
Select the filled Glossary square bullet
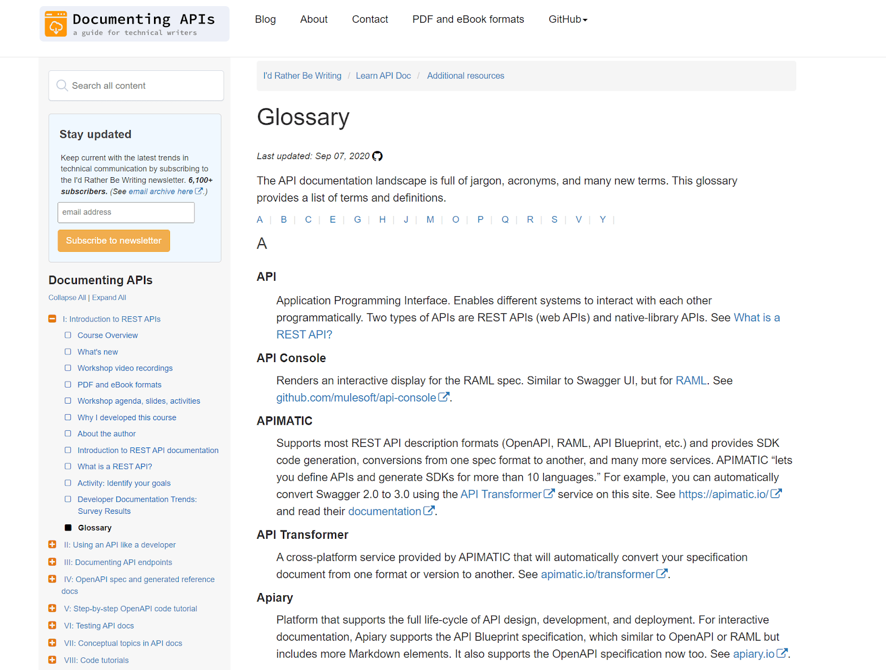click(68, 528)
